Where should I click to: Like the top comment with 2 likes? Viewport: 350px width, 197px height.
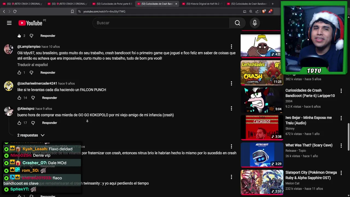pyautogui.click(x=19, y=36)
